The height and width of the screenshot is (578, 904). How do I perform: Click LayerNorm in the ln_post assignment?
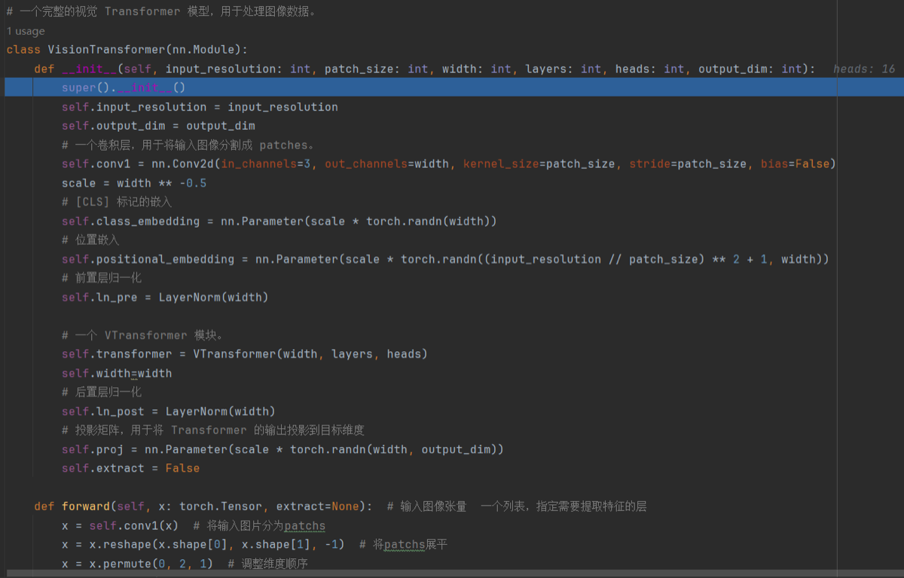coord(197,411)
